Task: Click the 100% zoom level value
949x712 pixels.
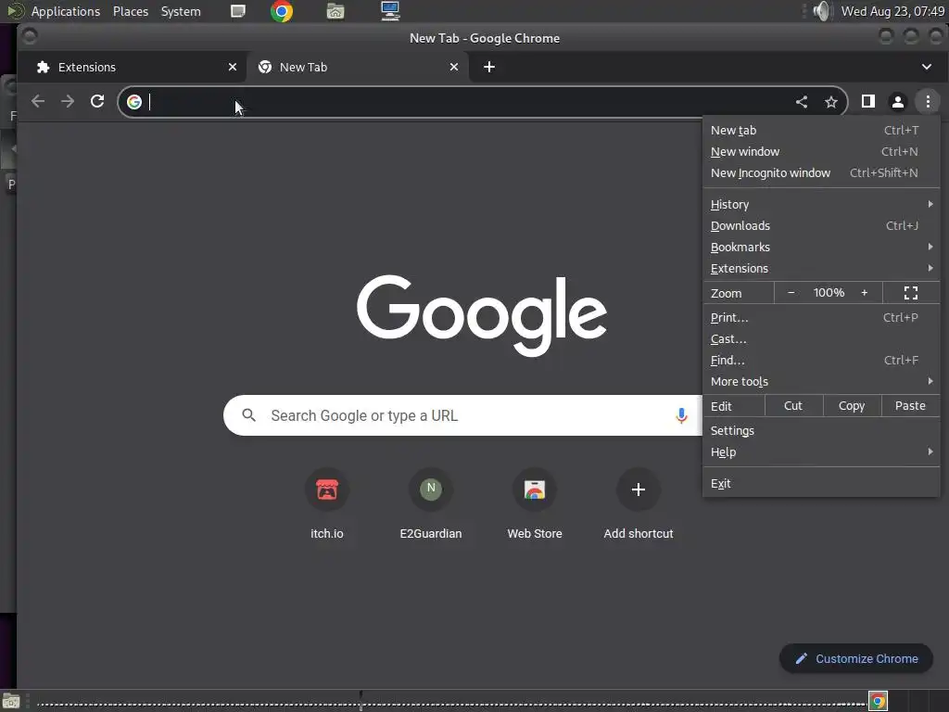Action: pos(828,293)
